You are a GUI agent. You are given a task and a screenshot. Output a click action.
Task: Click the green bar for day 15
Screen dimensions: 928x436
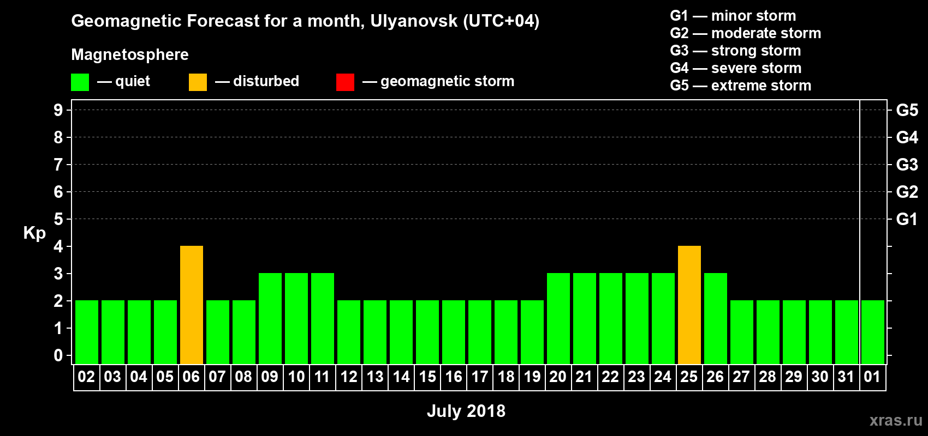427,332
